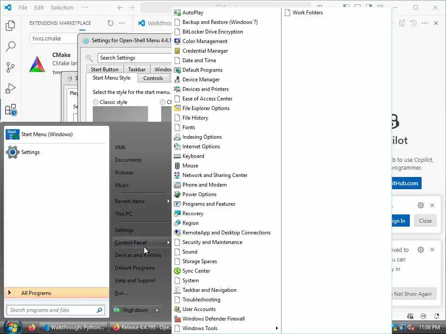
Task: Open Mouse settings item
Action: coord(190,166)
